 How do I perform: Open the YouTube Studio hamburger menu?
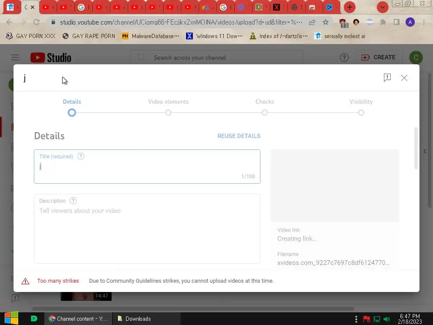[x=15, y=58]
